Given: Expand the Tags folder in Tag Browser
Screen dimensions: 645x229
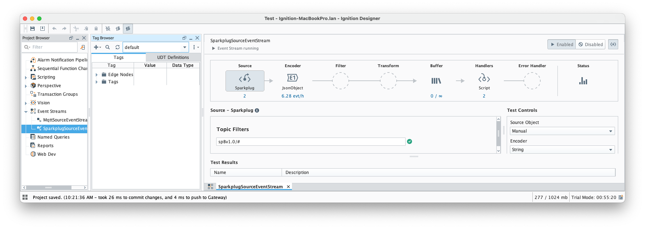Looking at the screenshot, I should [x=97, y=82].
